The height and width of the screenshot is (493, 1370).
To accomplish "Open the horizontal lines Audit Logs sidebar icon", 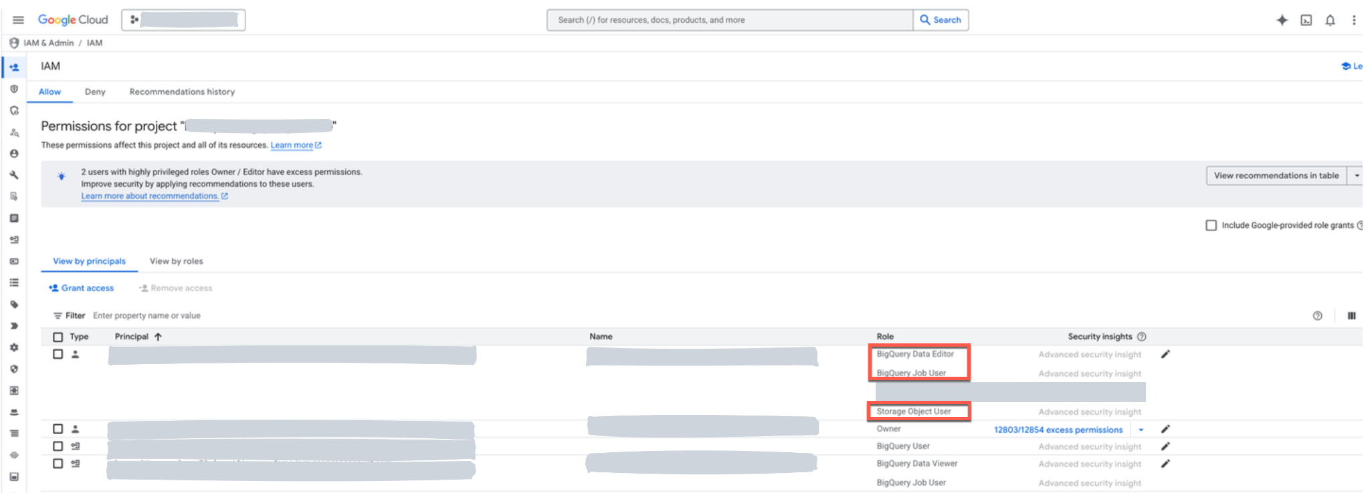I will pos(14,434).
